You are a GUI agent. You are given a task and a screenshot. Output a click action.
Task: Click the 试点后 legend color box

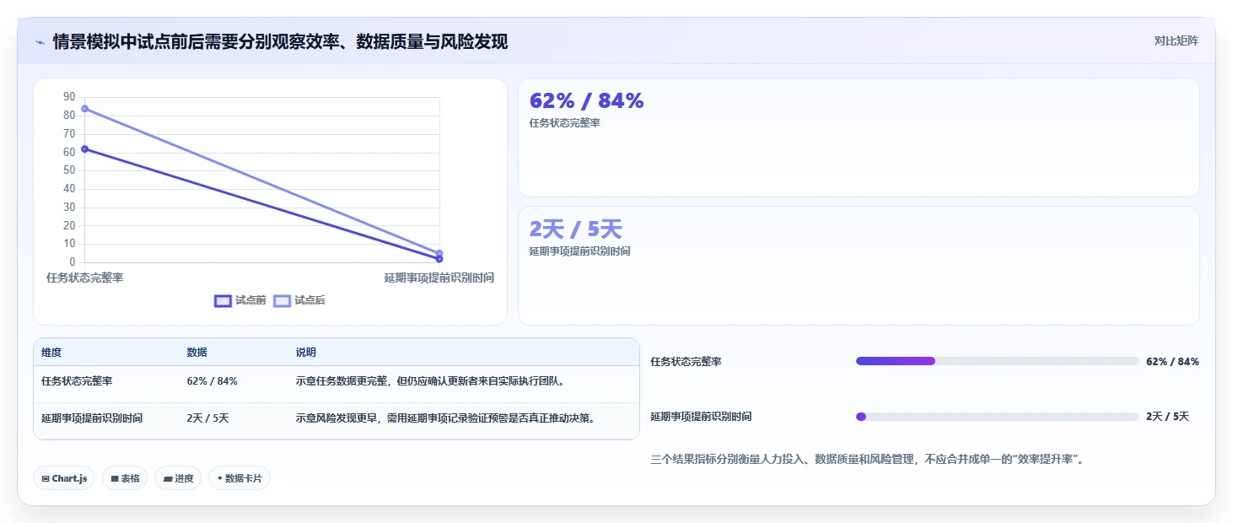pyautogui.click(x=282, y=300)
